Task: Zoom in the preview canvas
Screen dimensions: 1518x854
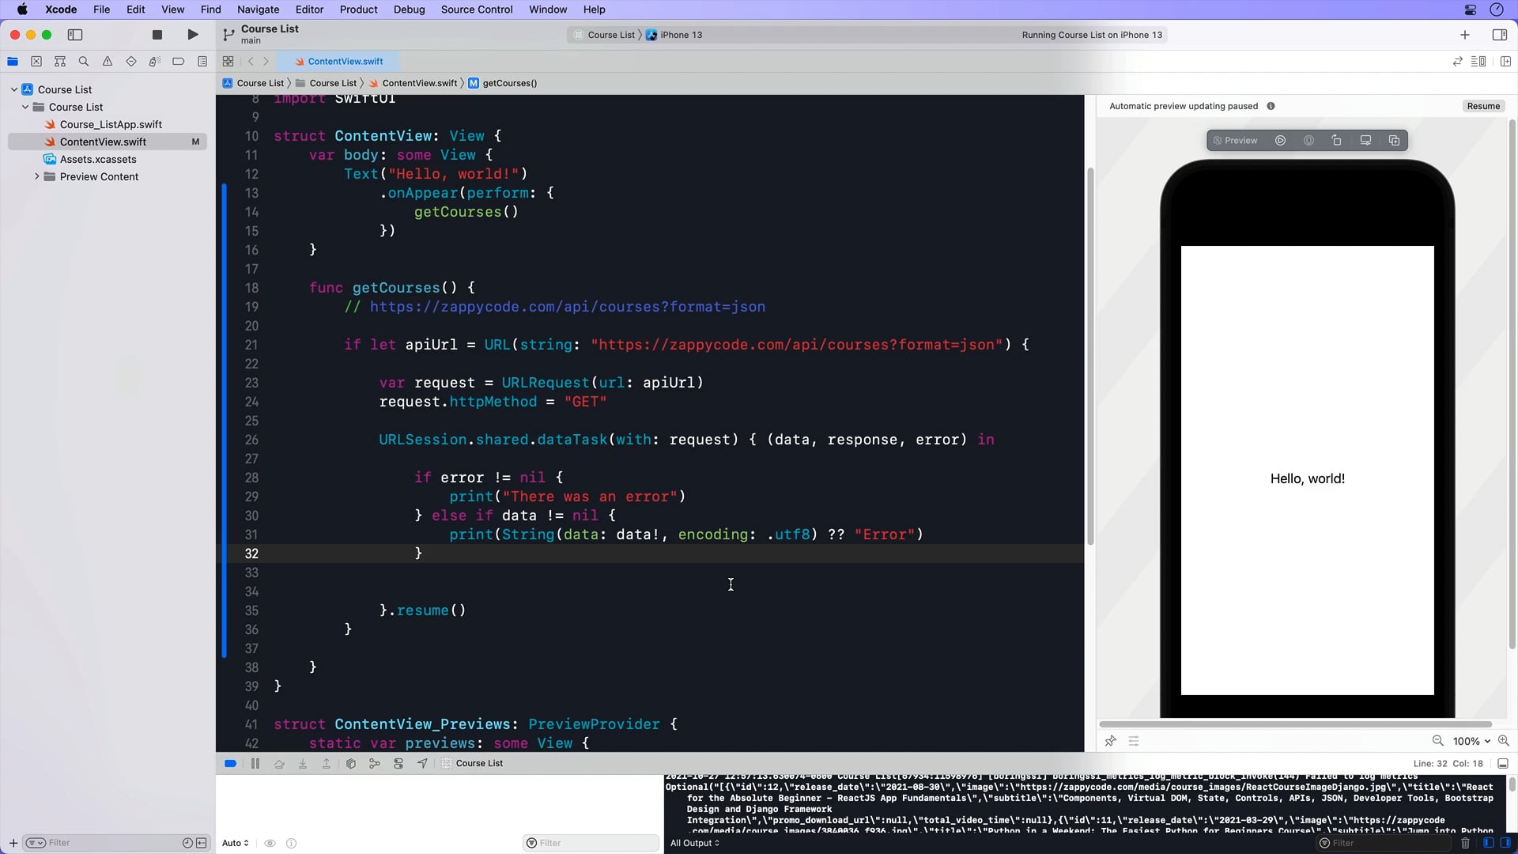Action: 1503,741
